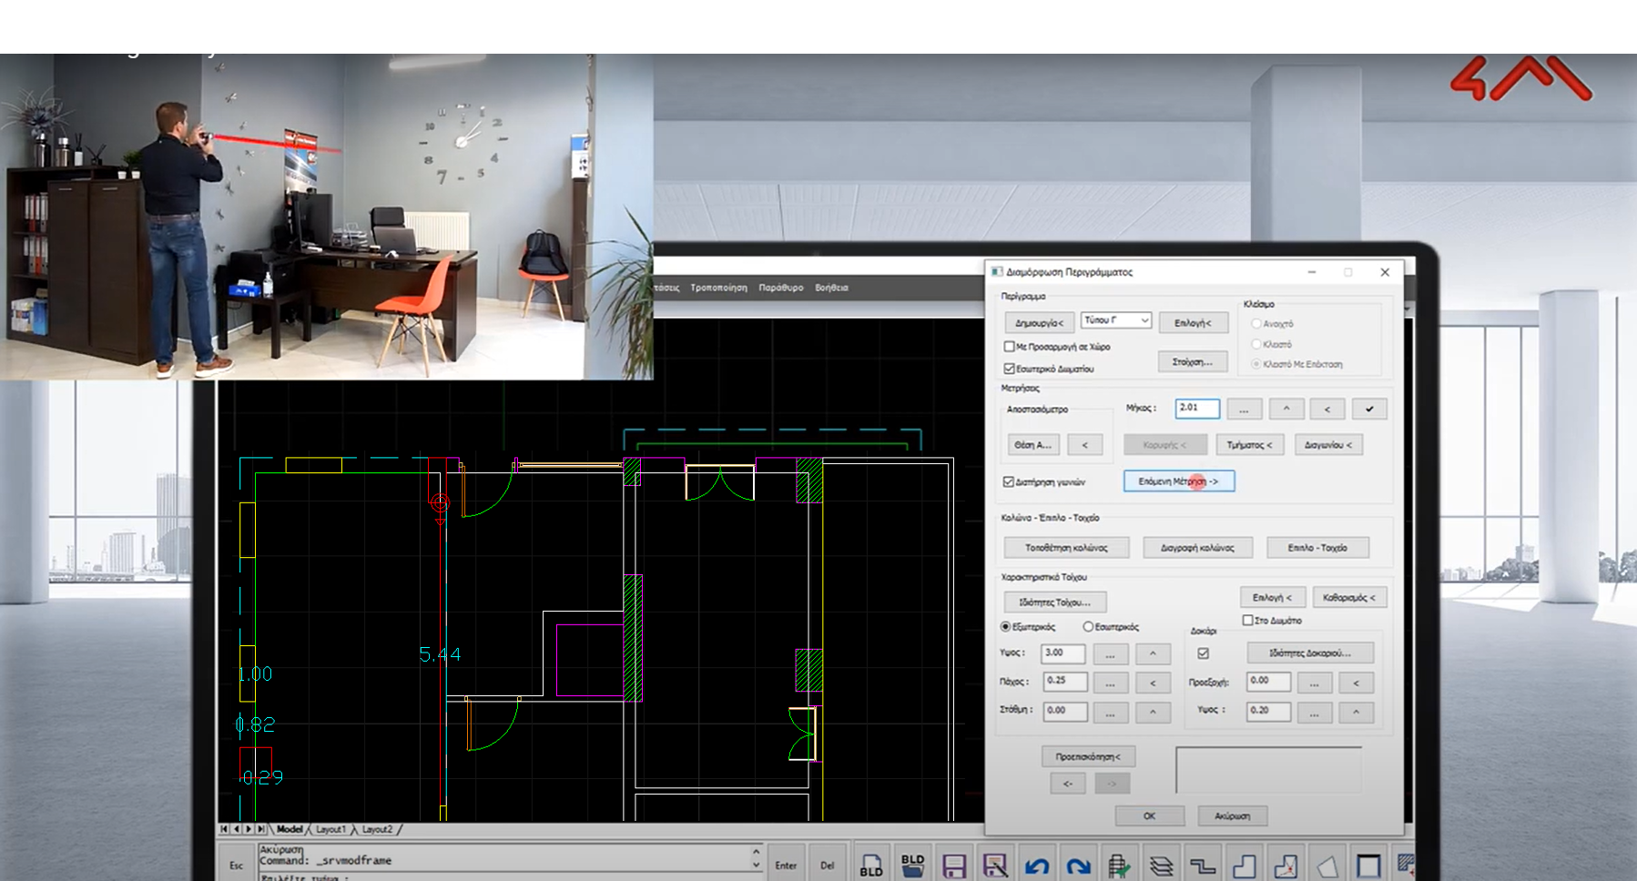Click the open BLD folder icon

pyautogui.click(x=912, y=865)
